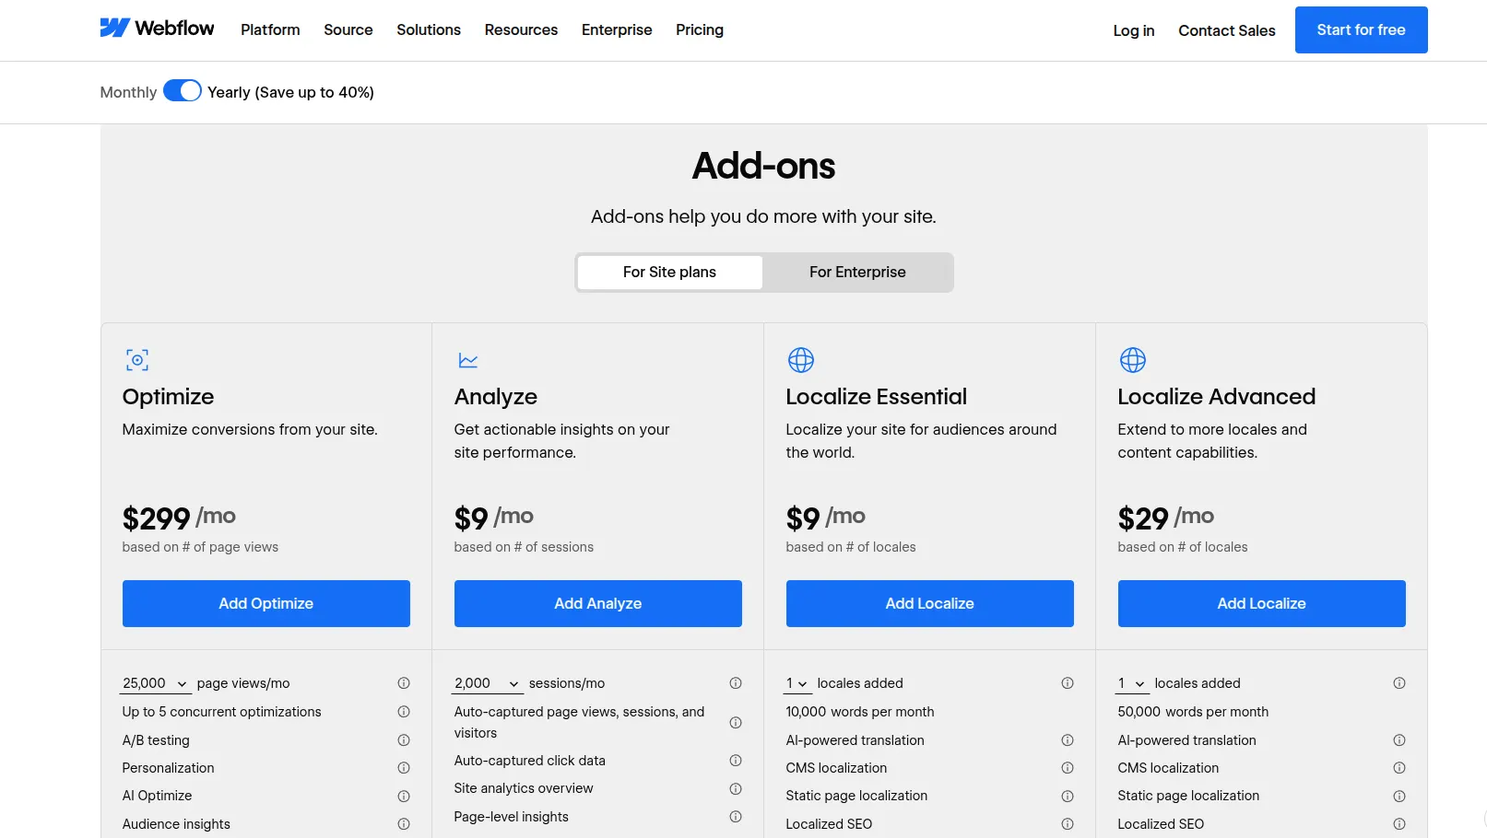Open Localize Essential locales added dropdown
Screen dimensions: 1487x838
coord(797,683)
